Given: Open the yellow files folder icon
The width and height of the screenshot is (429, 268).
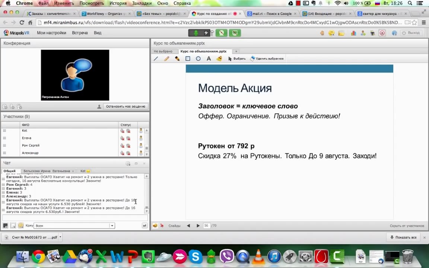Looking at the screenshot, I should coord(341,33).
